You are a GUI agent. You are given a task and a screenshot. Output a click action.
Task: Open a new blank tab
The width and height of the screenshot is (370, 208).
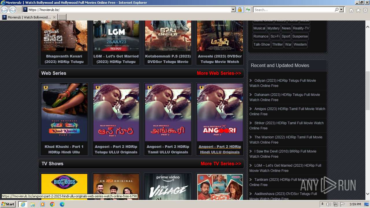62,17
